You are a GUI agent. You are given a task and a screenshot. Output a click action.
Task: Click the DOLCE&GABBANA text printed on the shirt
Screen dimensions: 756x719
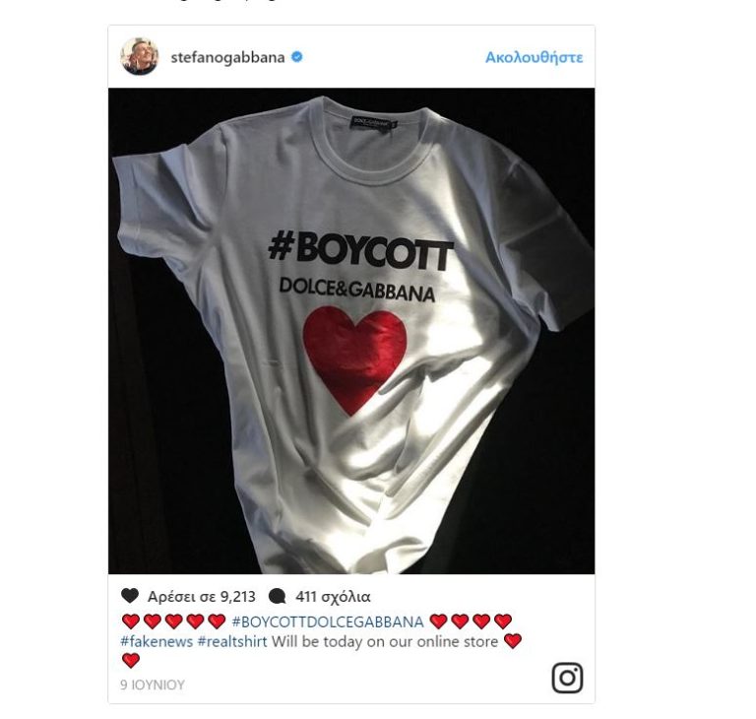click(356, 293)
